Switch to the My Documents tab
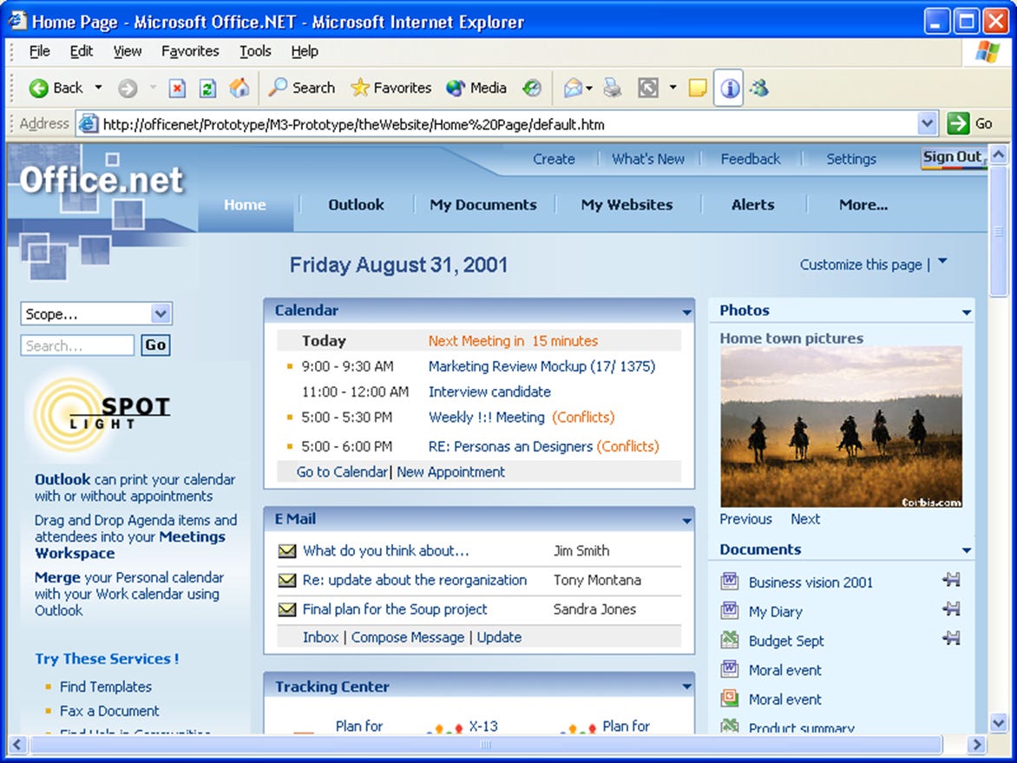Image resolution: width=1017 pixels, height=763 pixels. coord(483,205)
